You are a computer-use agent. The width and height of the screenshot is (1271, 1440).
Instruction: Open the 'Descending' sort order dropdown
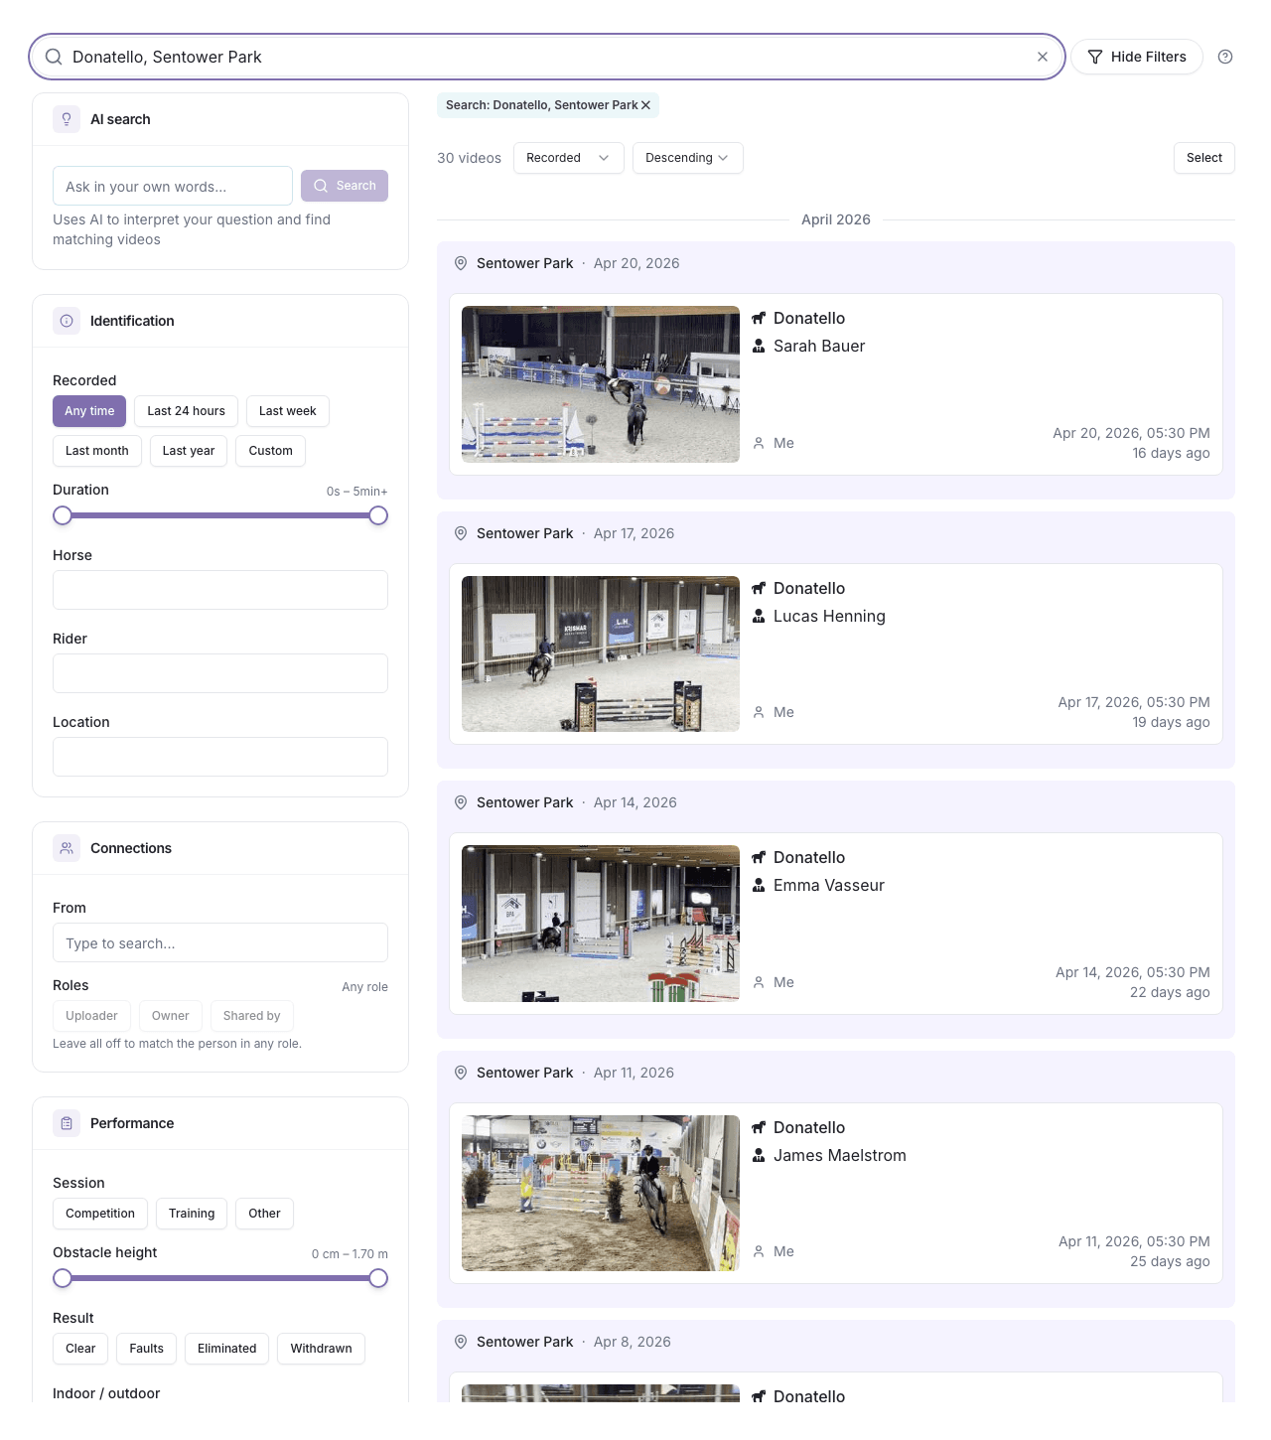688,158
